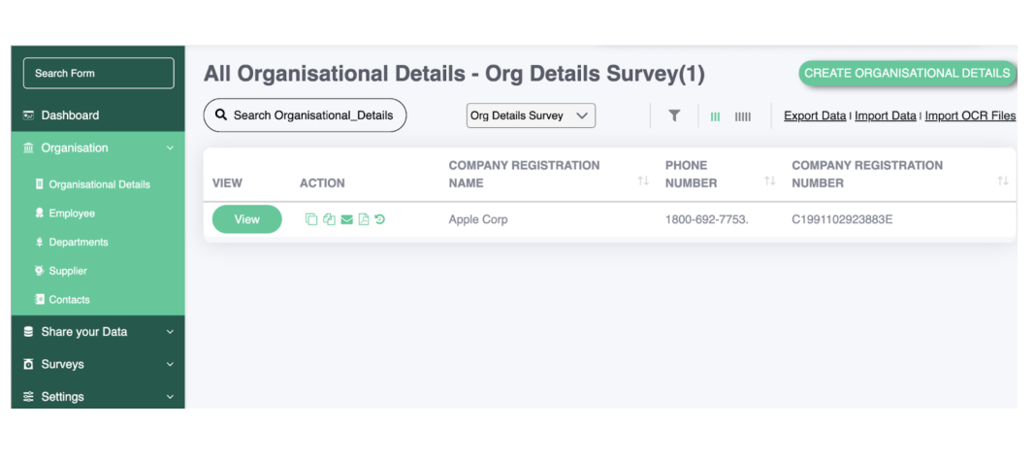Click the Search Organisational_Details field
1035x460 pixels.
(305, 115)
